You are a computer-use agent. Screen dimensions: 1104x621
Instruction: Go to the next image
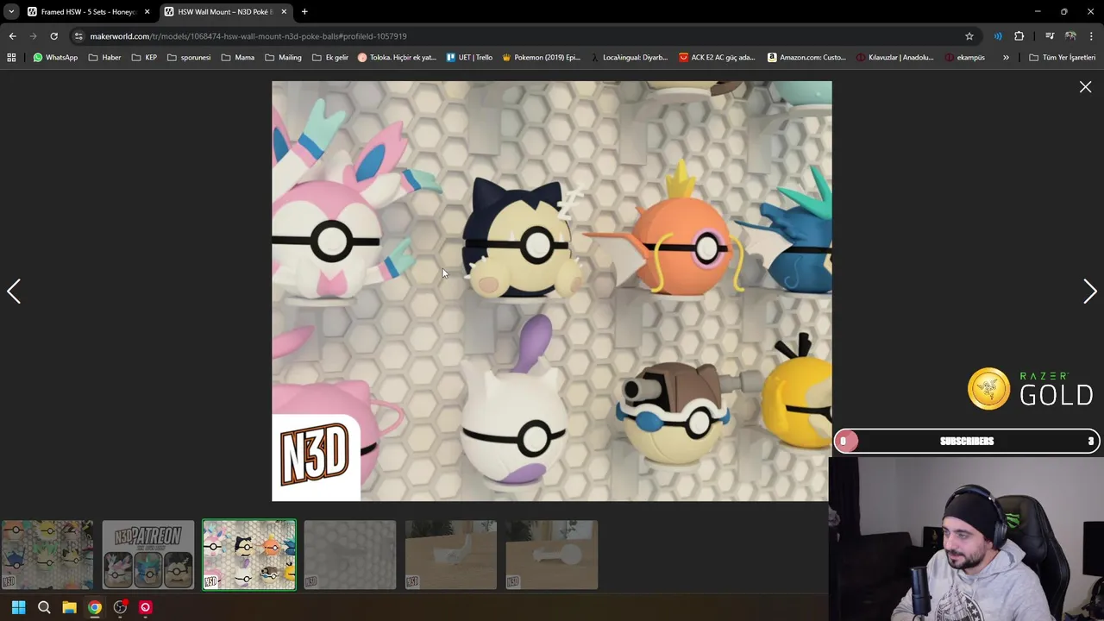pyautogui.click(x=1089, y=292)
